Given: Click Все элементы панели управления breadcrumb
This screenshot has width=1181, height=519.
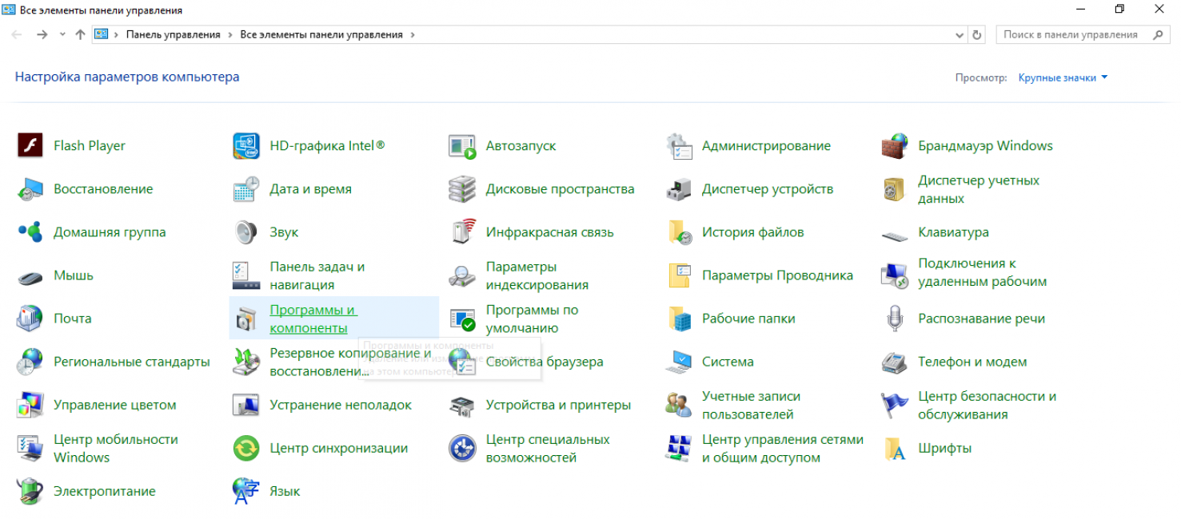Looking at the screenshot, I should tap(321, 35).
